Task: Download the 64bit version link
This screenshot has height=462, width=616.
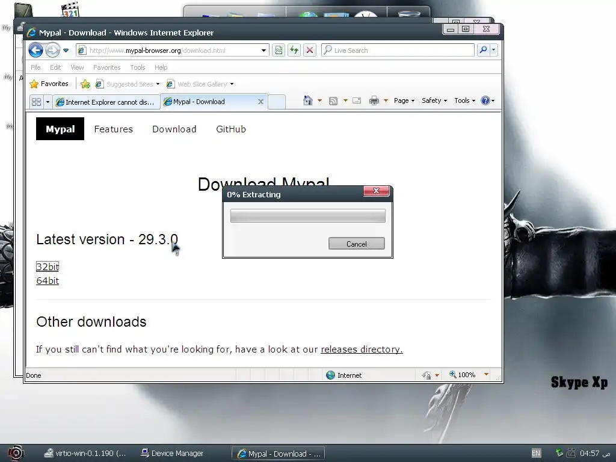Action: pyautogui.click(x=48, y=281)
